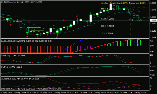The image size is (157, 94).
Task: Click the 1.2260 price scale label
Action: point(153,24)
